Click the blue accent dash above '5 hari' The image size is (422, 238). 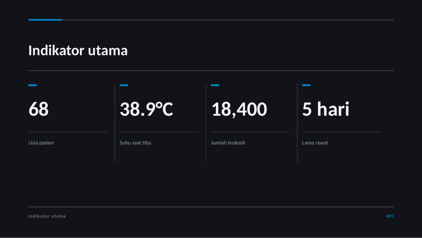coord(306,85)
